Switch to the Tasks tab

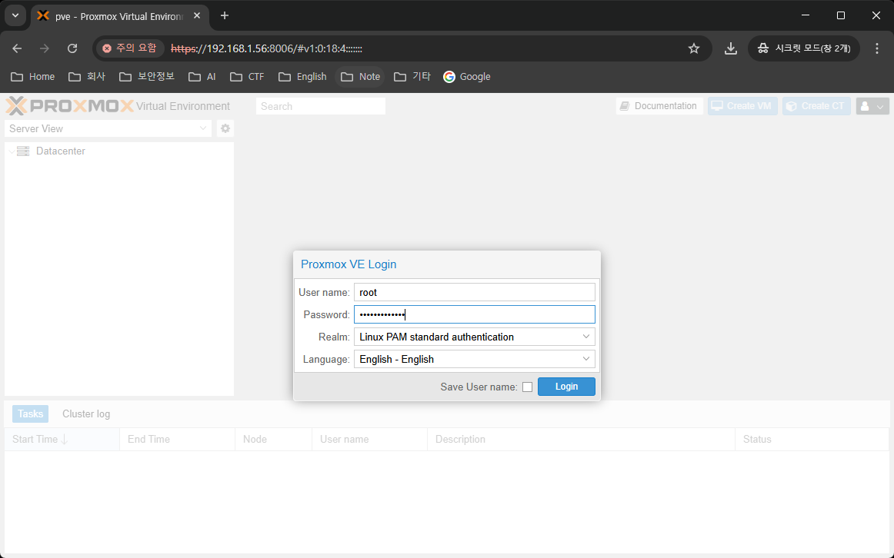pos(30,414)
